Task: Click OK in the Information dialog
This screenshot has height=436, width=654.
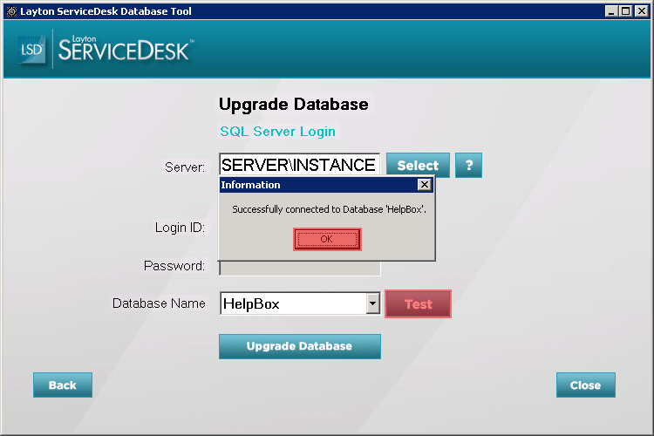Action: tap(327, 239)
